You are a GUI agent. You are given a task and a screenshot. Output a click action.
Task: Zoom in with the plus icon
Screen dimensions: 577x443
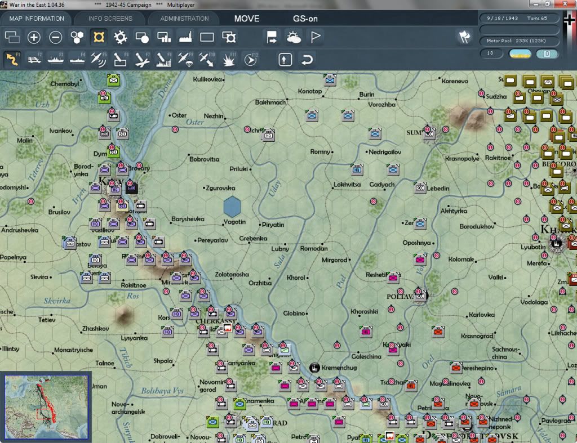coord(34,37)
